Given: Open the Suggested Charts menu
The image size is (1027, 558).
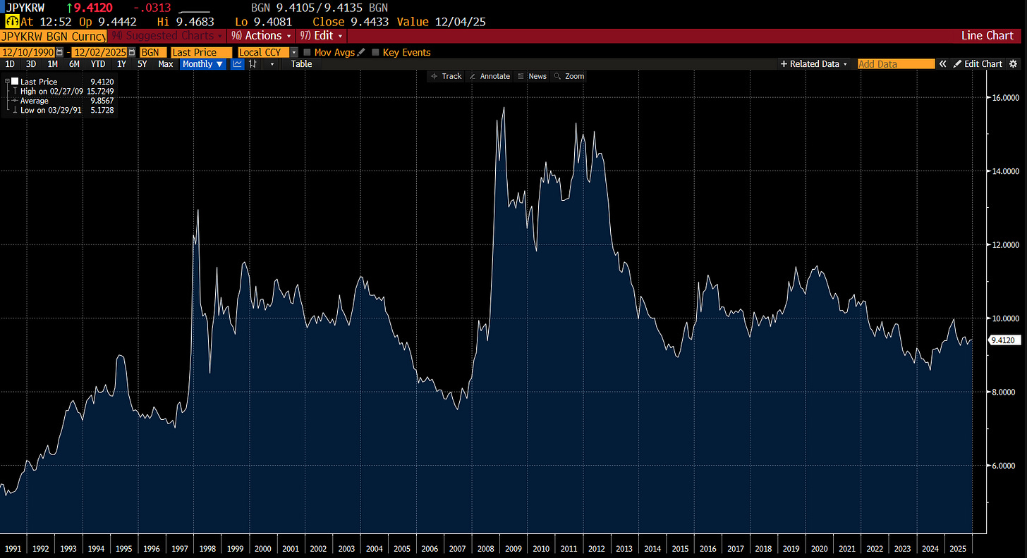Looking at the screenshot, I should pyautogui.click(x=167, y=35).
